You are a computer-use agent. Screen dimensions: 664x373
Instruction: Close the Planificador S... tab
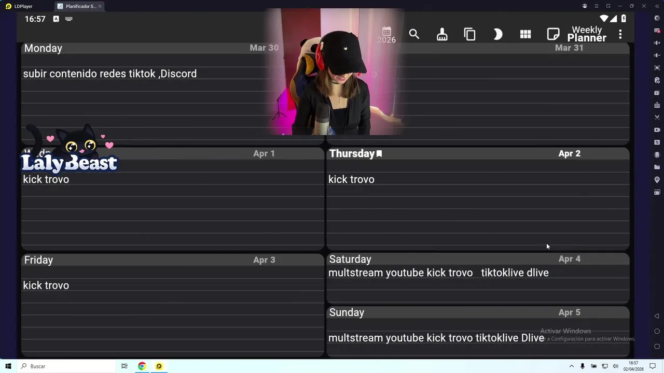[x=100, y=6]
